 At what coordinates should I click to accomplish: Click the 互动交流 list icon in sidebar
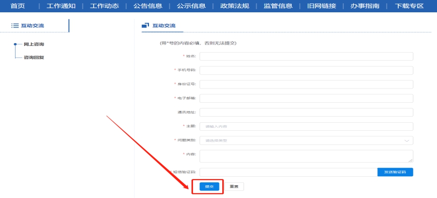click(x=15, y=25)
